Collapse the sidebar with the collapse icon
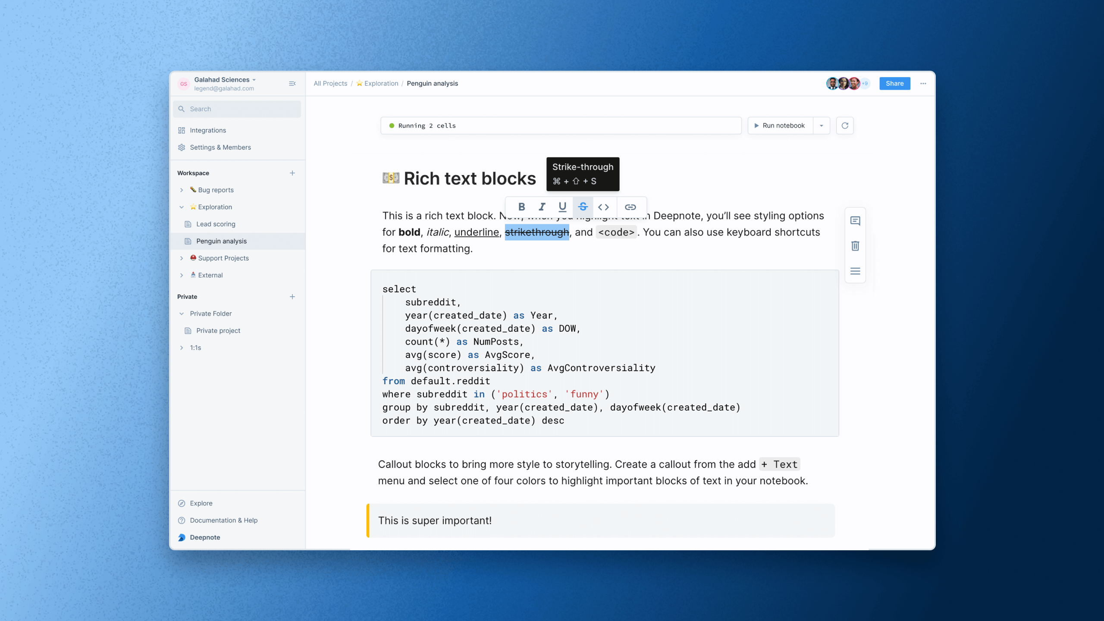 [x=292, y=83]
